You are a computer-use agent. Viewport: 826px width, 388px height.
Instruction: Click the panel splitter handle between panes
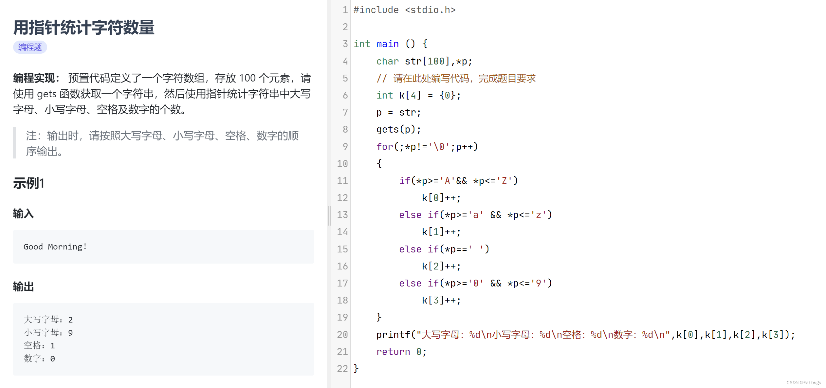coord(329,216)
